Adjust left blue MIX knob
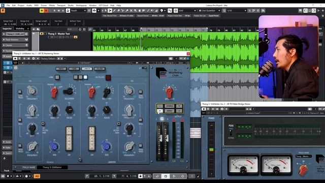Image resolution: width=325 pixels, height=183 pixels. click(54, 146)
